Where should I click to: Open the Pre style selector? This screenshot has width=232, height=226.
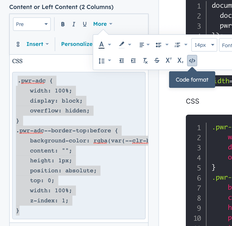32,24
